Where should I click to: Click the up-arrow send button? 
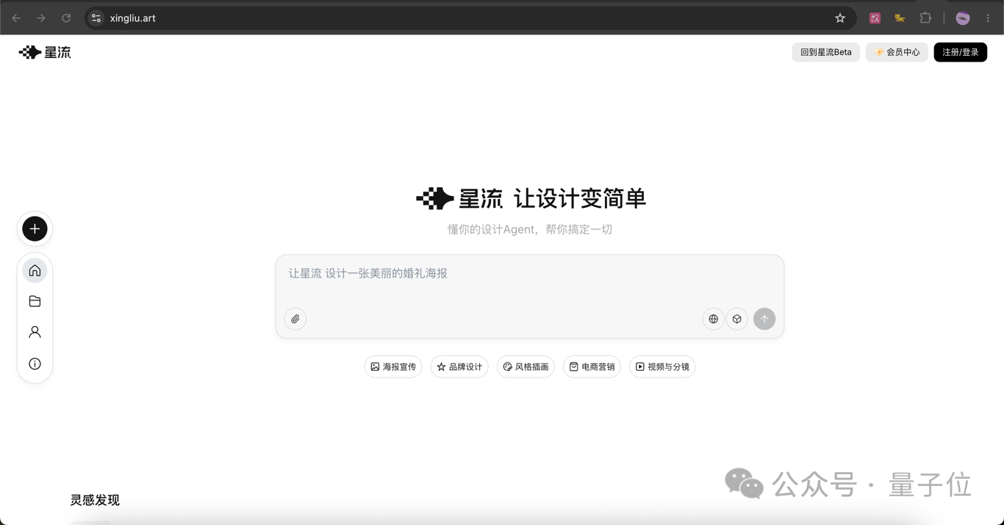pyautogui.click(x=764, y=319)
